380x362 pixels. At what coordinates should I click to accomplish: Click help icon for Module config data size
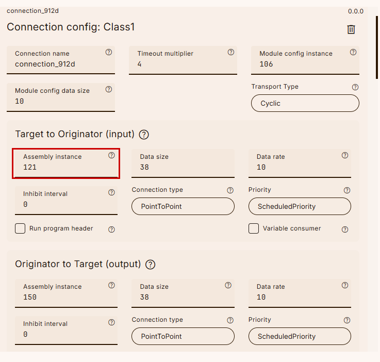click(x=109, y=89)
